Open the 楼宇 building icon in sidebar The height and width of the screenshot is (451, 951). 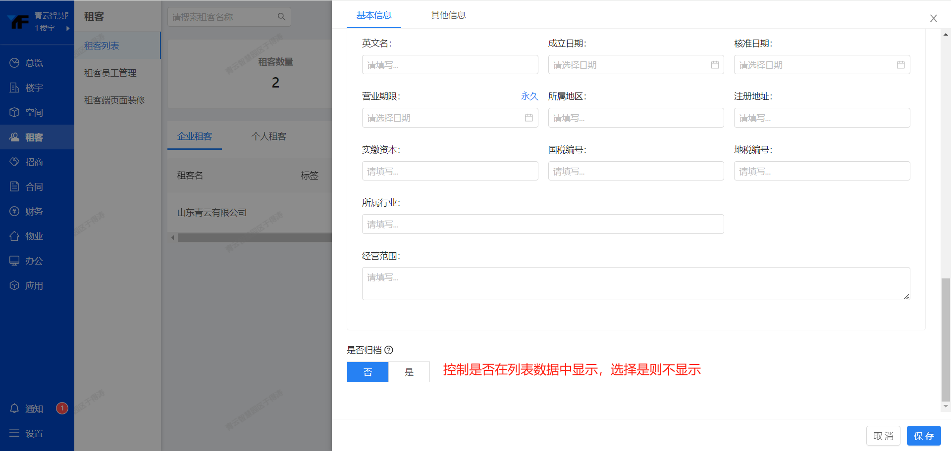14,88
